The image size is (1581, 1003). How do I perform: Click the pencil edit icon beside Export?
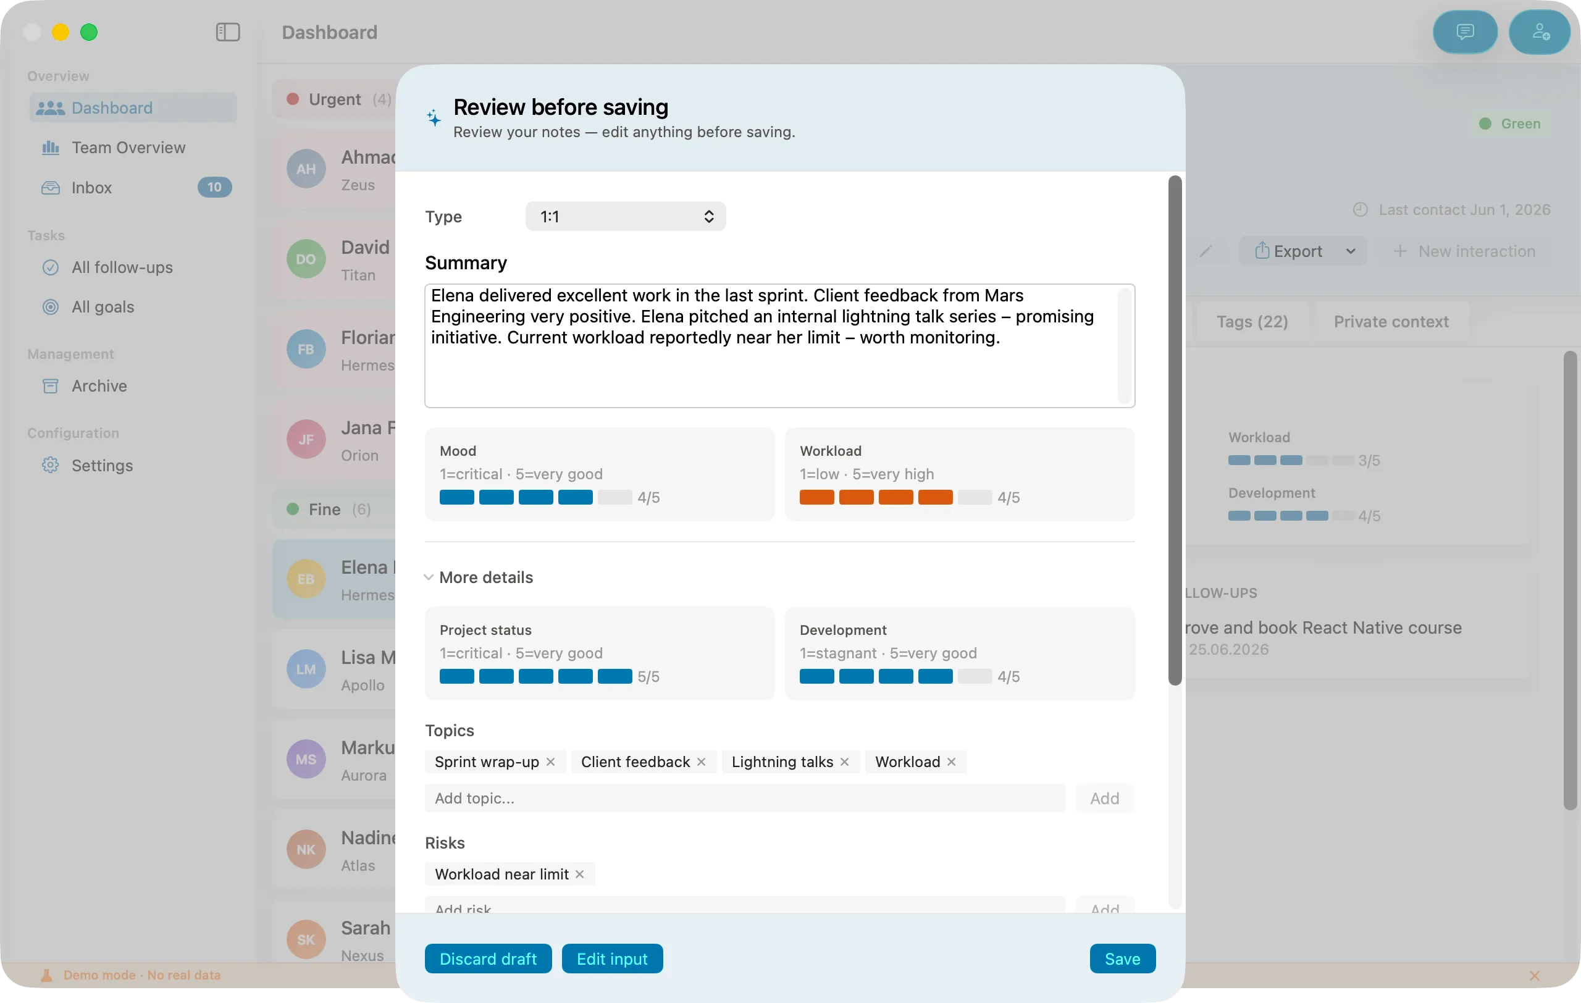pyautogui.click(x=1206, y=251)
